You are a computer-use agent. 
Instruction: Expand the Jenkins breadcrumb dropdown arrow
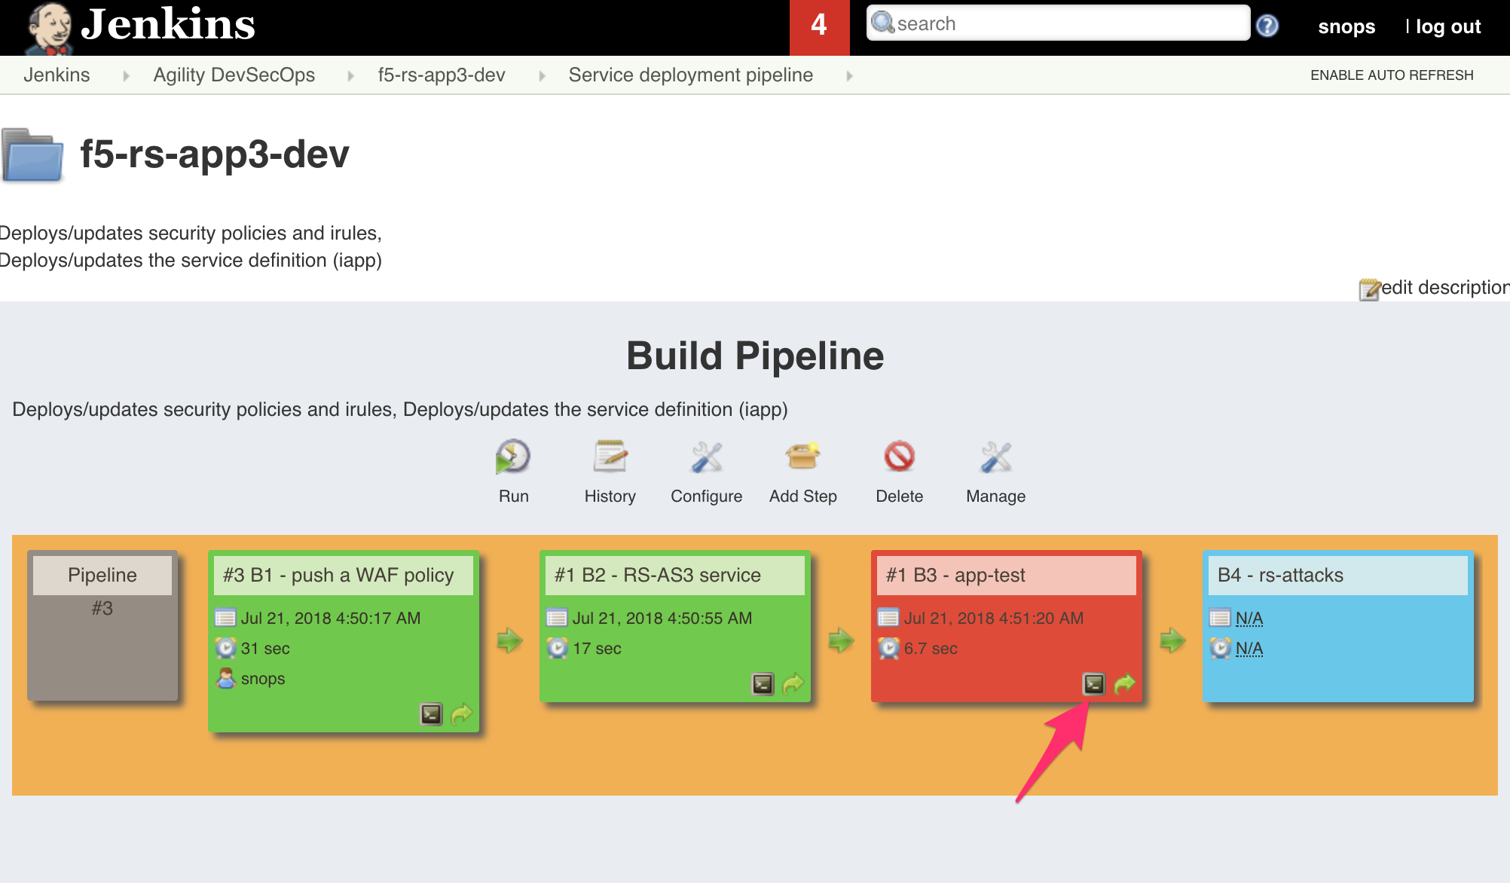[x=126, y=75]
